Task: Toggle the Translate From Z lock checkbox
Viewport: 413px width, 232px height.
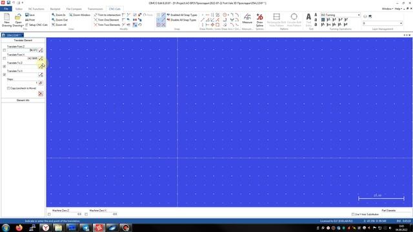Action: [5, 50]
